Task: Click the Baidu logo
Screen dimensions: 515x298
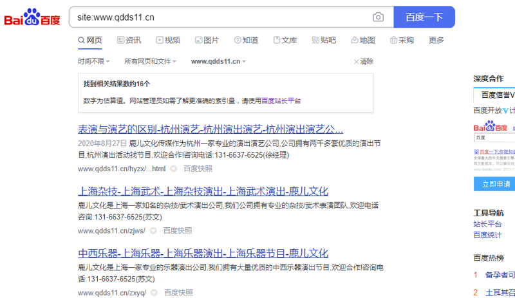Action: (32, 17)
